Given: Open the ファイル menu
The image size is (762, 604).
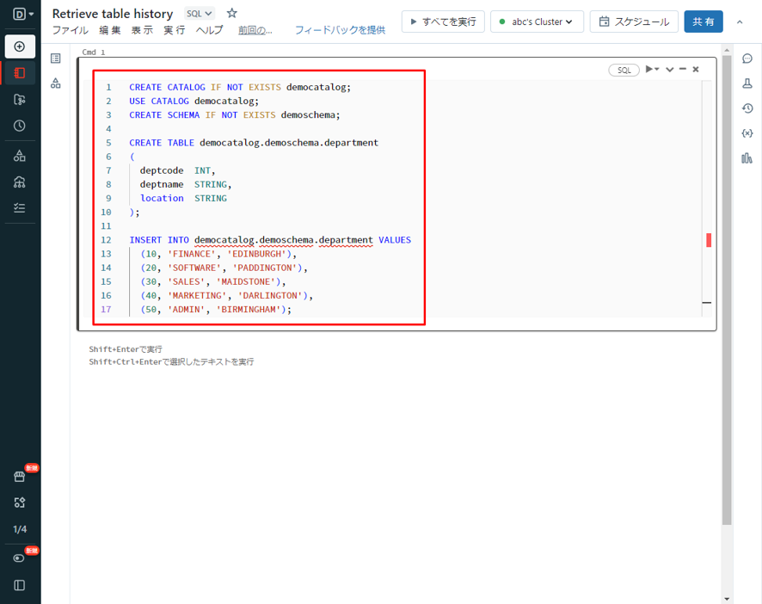Looking at the screenshot, I should pos(70,30).
